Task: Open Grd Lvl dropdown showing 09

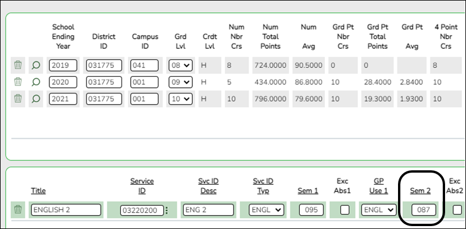Action: point(180,82)
